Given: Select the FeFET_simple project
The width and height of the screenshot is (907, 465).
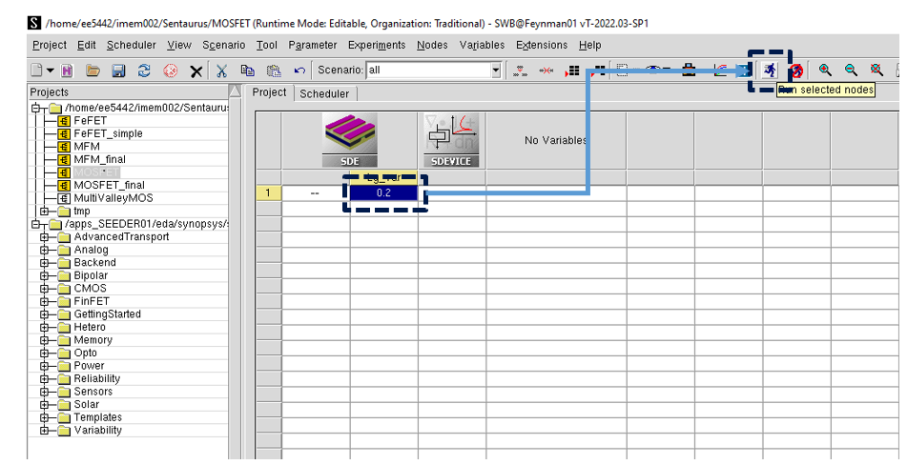Looking at the screenshot, I should pyautogui.click(x=108, y=133).
